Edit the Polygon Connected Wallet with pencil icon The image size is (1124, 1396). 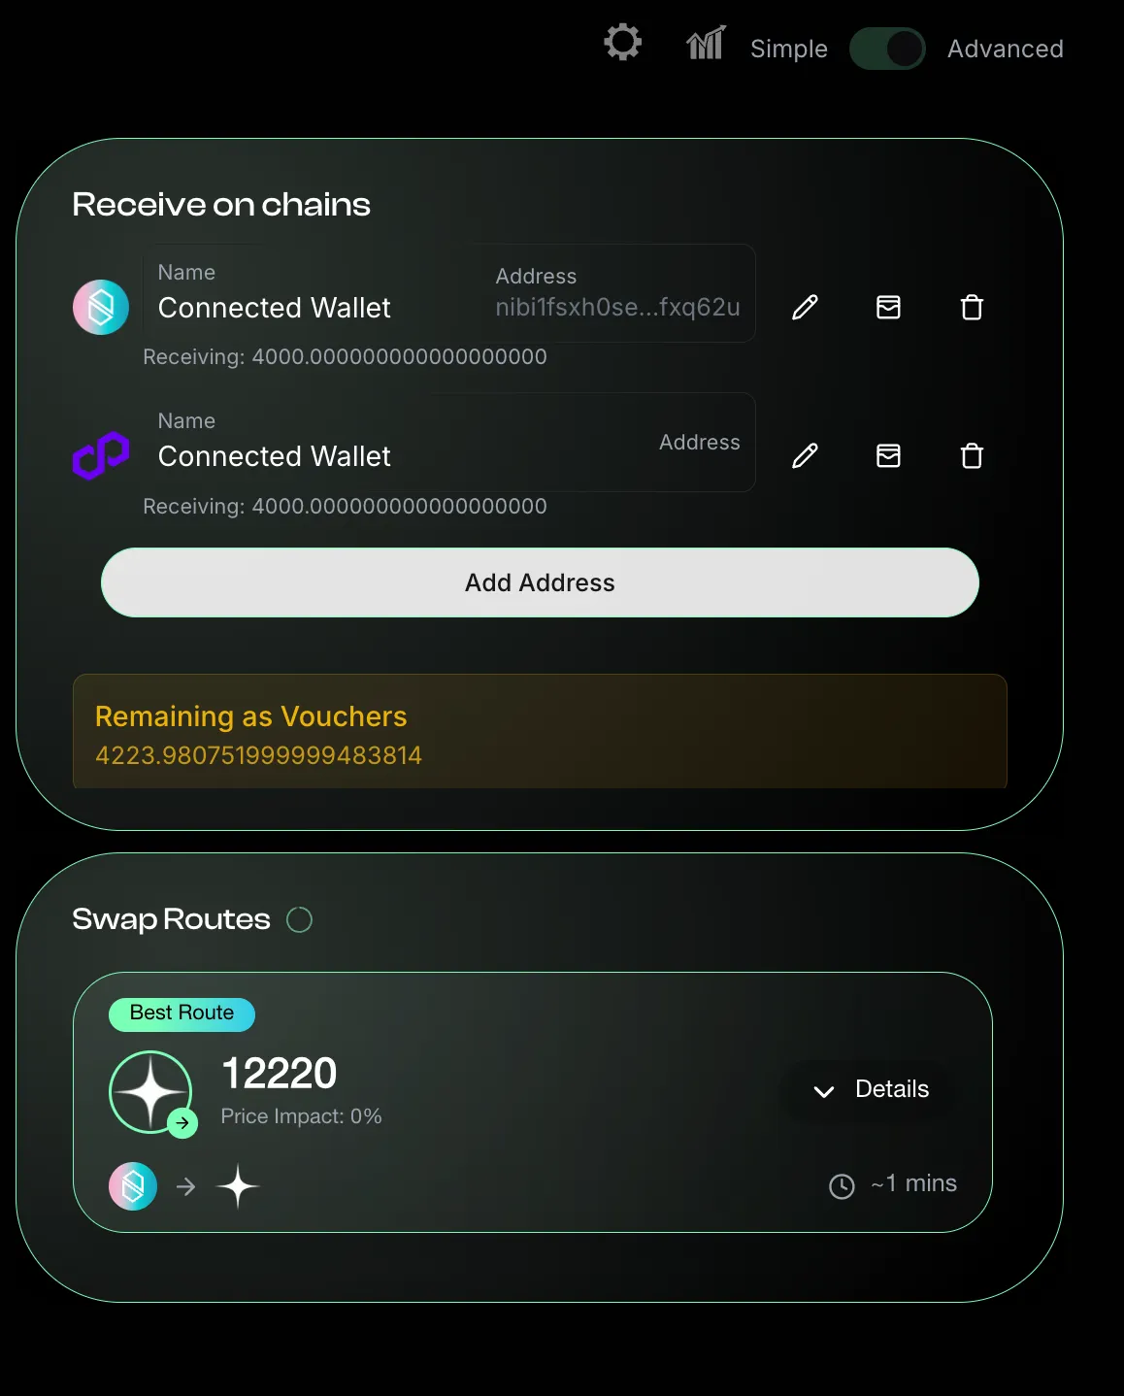805,456
